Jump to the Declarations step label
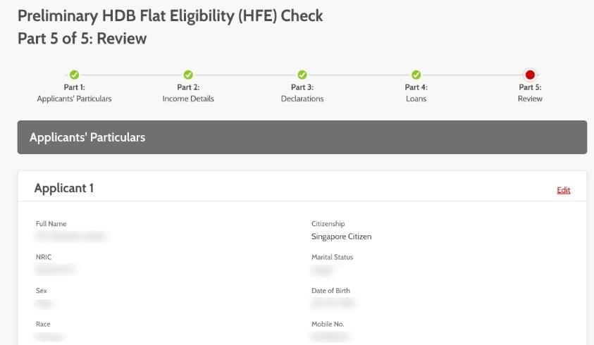This screenshot has height=345, width=594. pos(302,99)
